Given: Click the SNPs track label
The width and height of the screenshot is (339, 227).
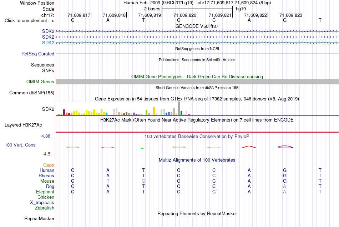Looking at the screenshot, I should pos(48,70).
